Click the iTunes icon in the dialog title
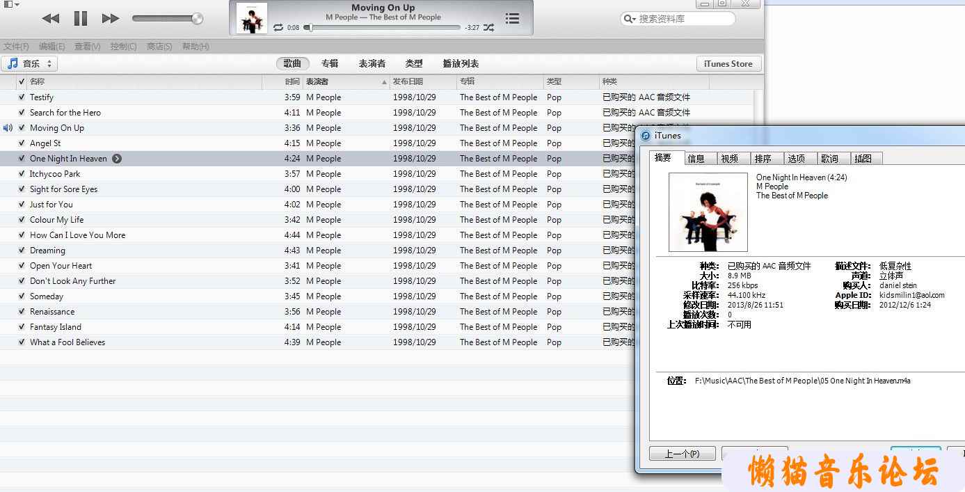Image resolution: width=965 pixels, height=492 pixels. 646,136
